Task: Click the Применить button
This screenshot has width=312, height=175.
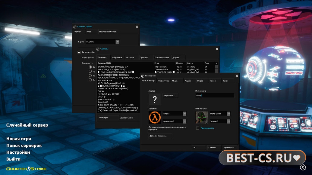Action: [230, 147]
